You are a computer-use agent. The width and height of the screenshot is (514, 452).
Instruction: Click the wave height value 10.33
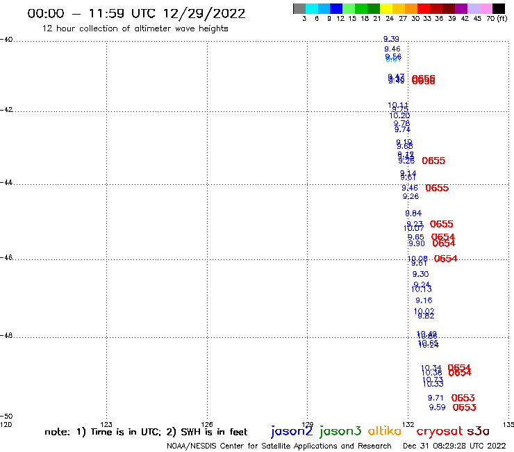click(x=433, y=384)
